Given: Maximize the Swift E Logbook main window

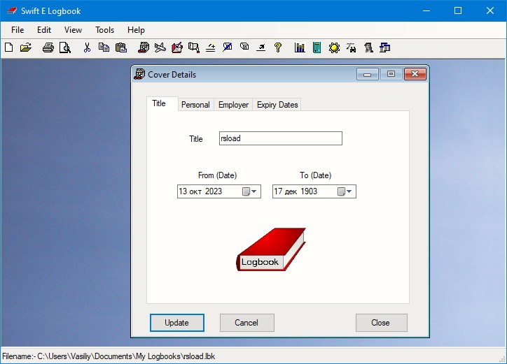Looking at the screenshot, I should [458, 10].
